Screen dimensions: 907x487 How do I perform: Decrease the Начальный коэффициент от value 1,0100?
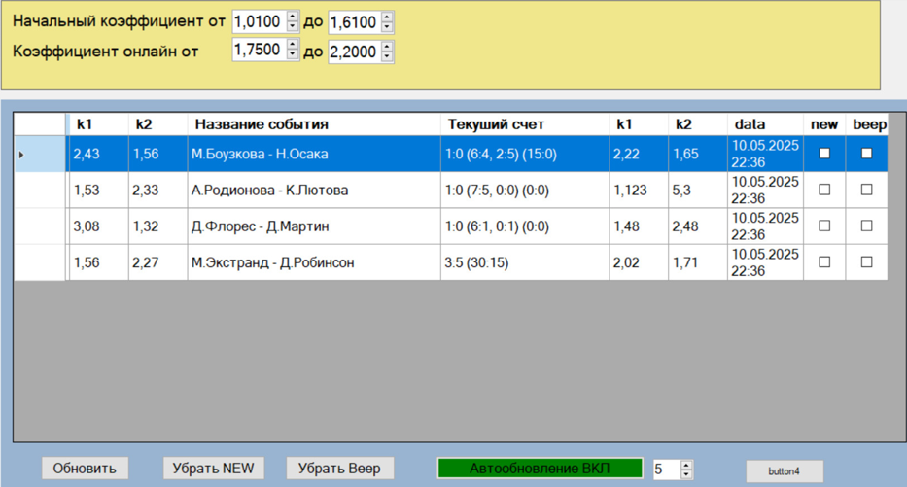[x=293, y=26]
